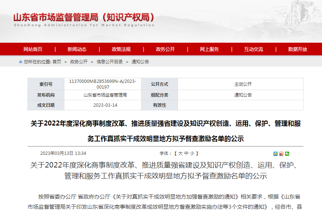
Task: Click breadcrumb link 政务公开
Action: (79, 62)
